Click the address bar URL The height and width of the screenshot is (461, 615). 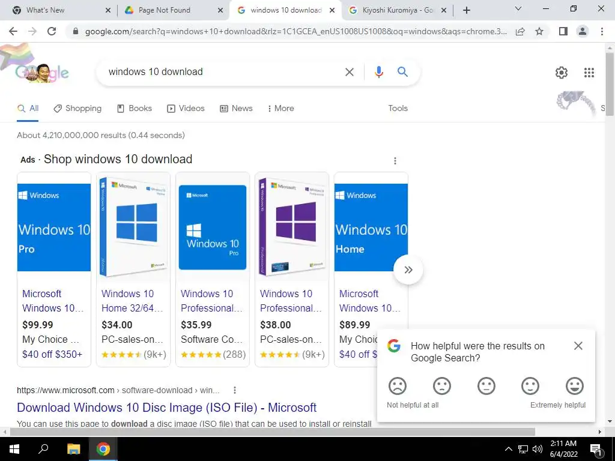[296, 31]
